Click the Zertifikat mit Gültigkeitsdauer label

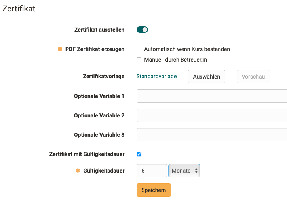87,154
